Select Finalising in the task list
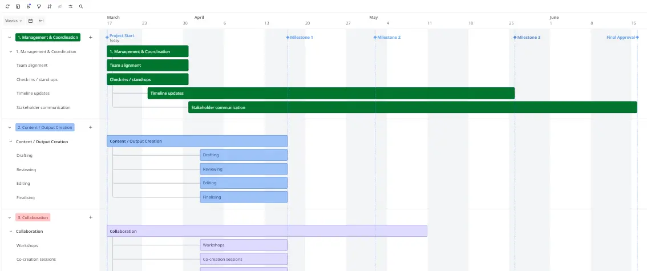 [x=26, y=197]
